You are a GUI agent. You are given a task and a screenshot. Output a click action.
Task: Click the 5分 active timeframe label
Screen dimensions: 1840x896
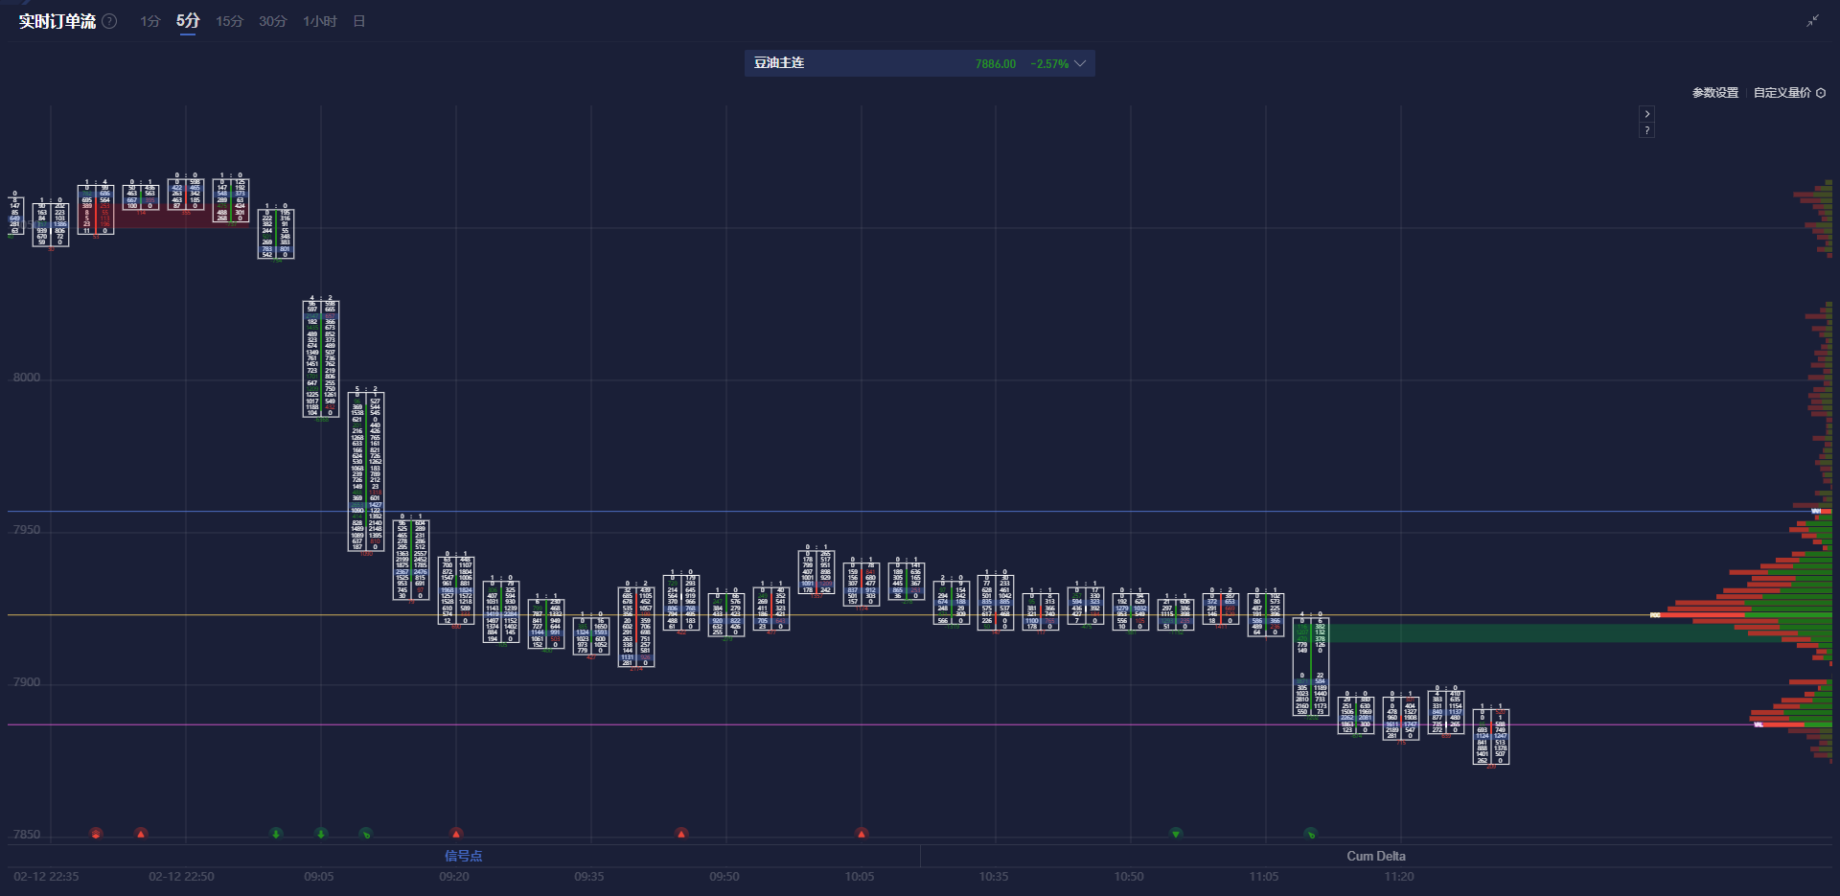tap(187, 21)
